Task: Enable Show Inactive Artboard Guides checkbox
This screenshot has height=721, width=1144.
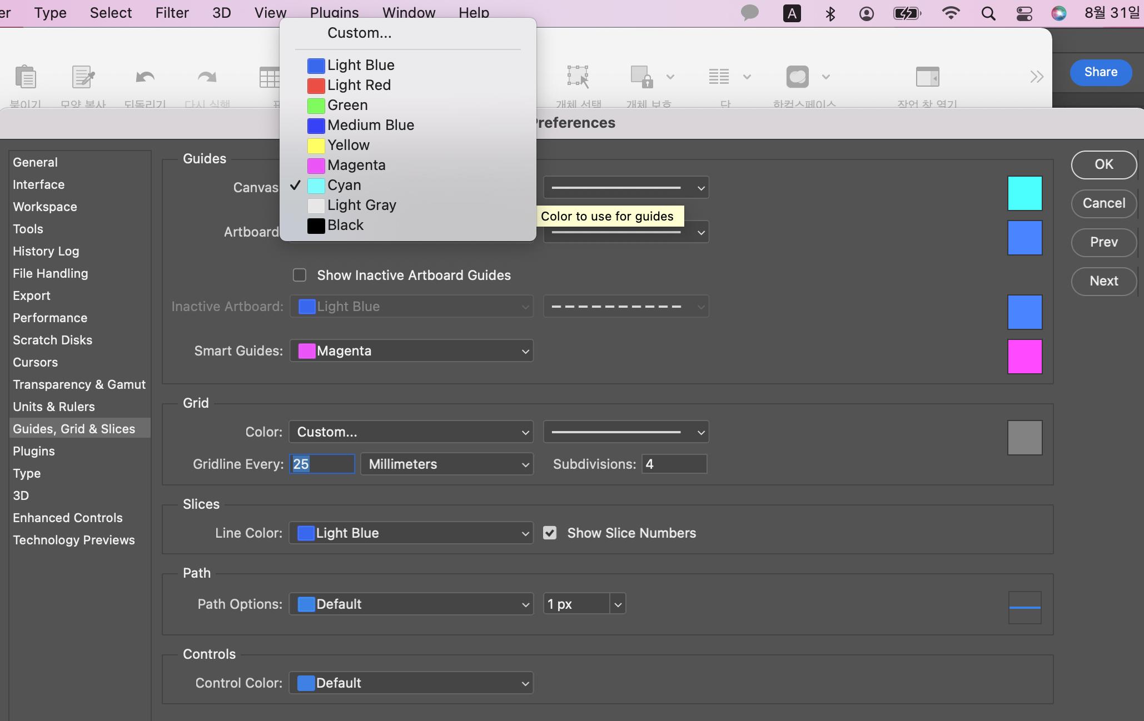Action: coord(300,275)
